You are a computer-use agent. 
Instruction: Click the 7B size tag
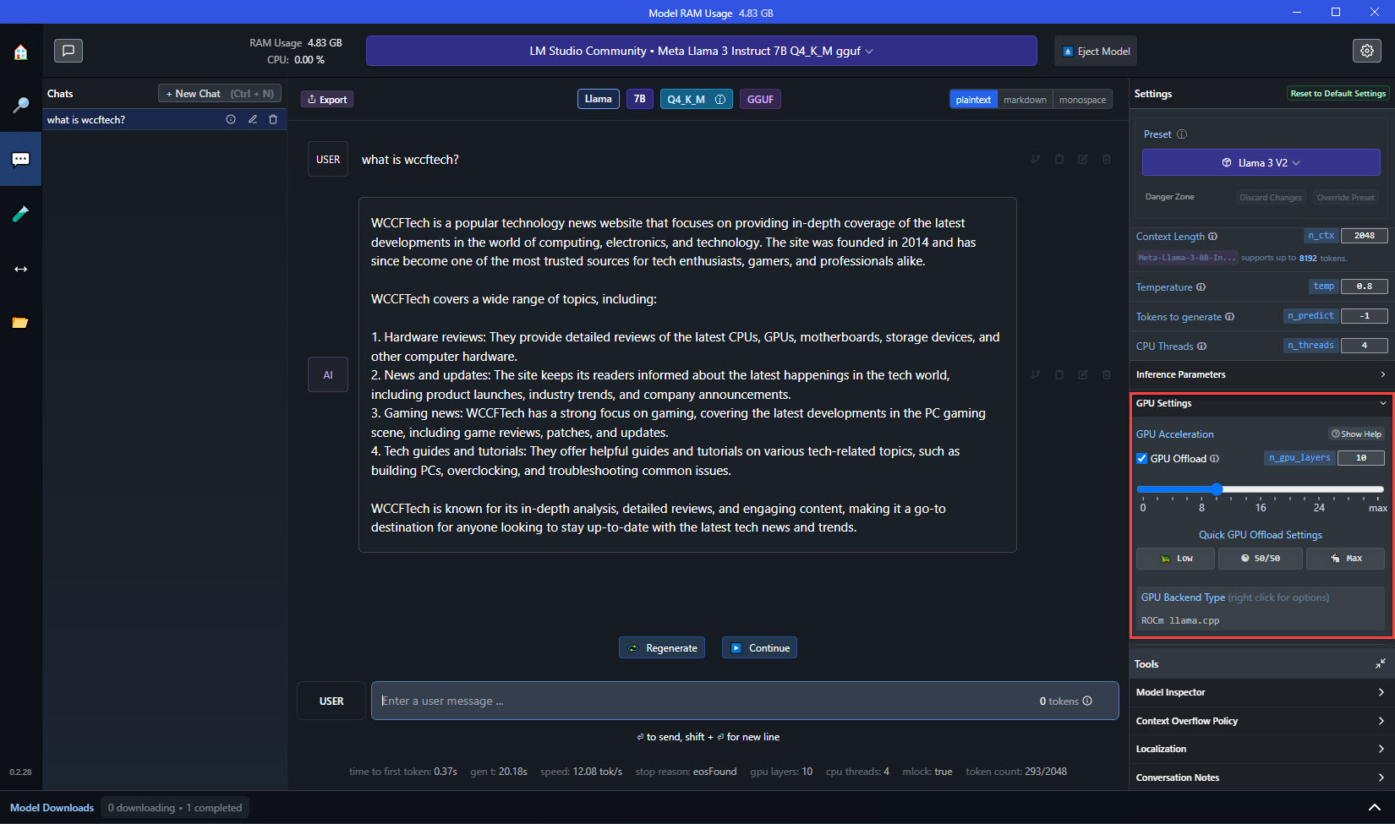pyautogui.click(x=640, y=99)
